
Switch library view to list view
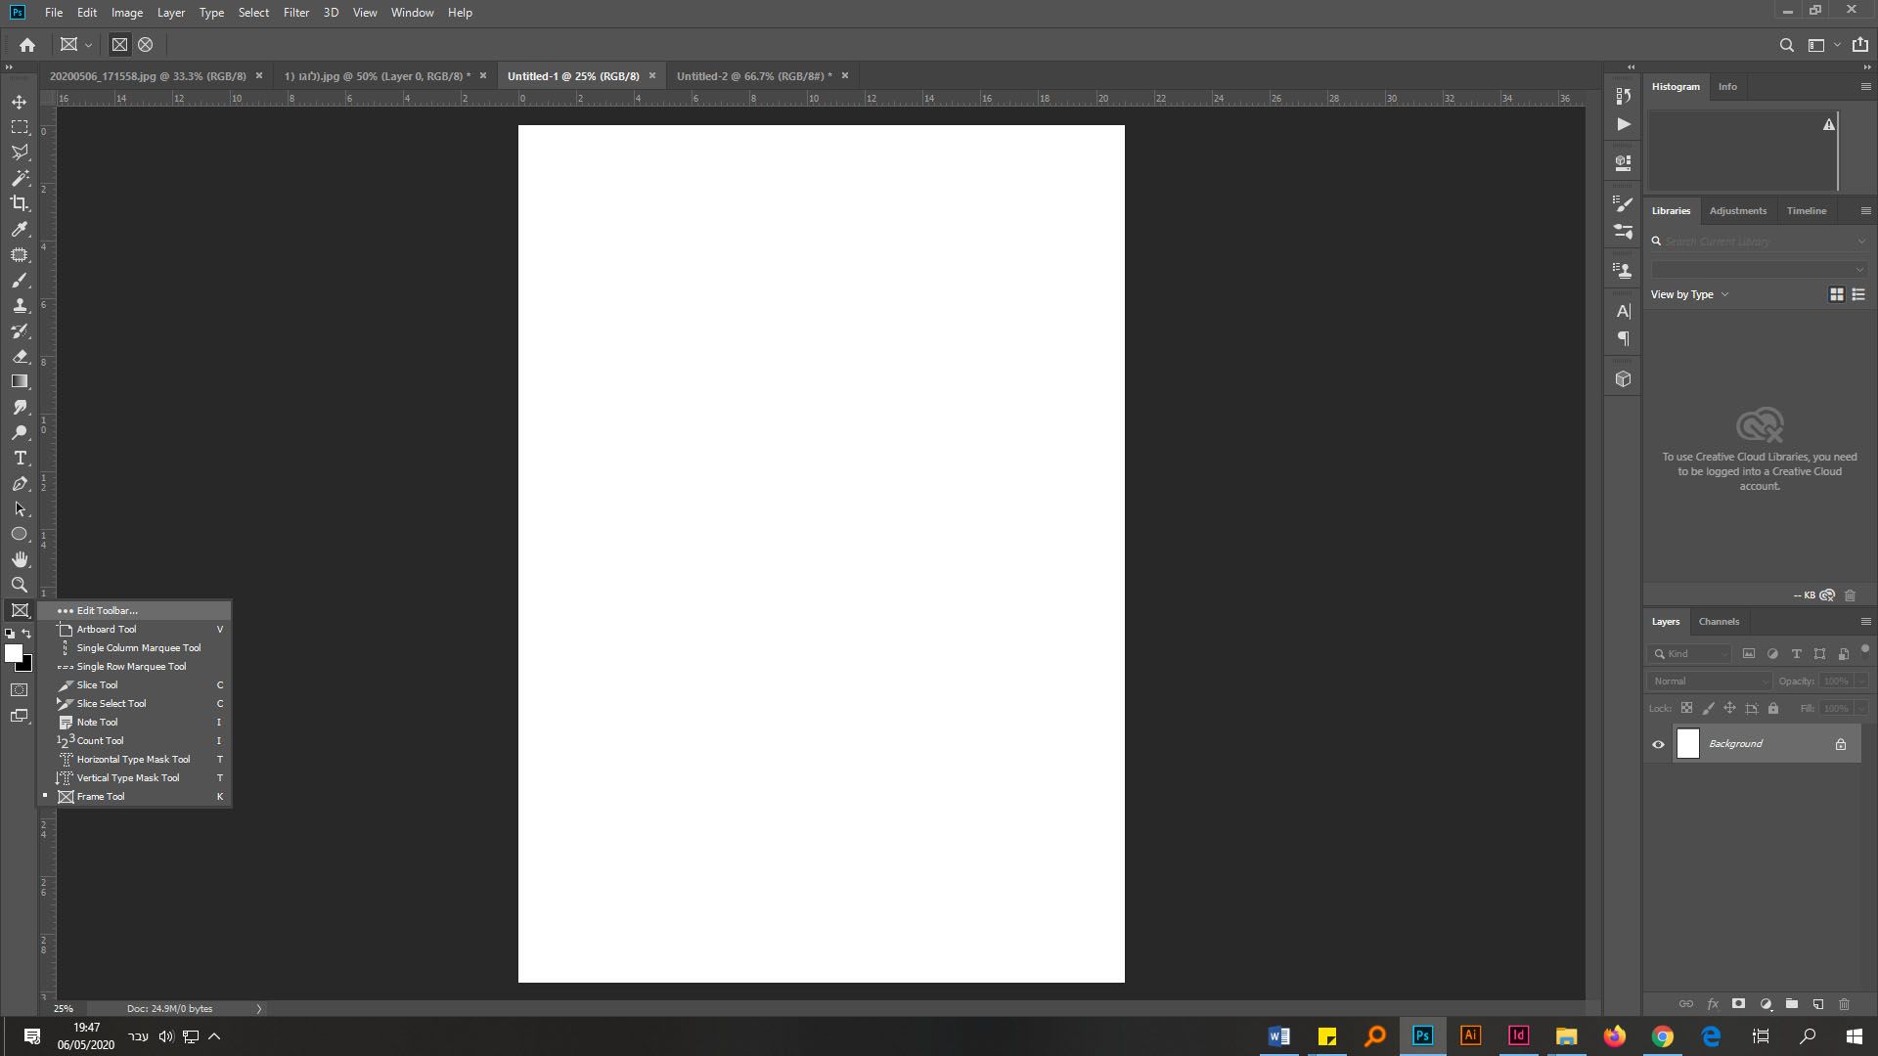(x=1858, y=294)
